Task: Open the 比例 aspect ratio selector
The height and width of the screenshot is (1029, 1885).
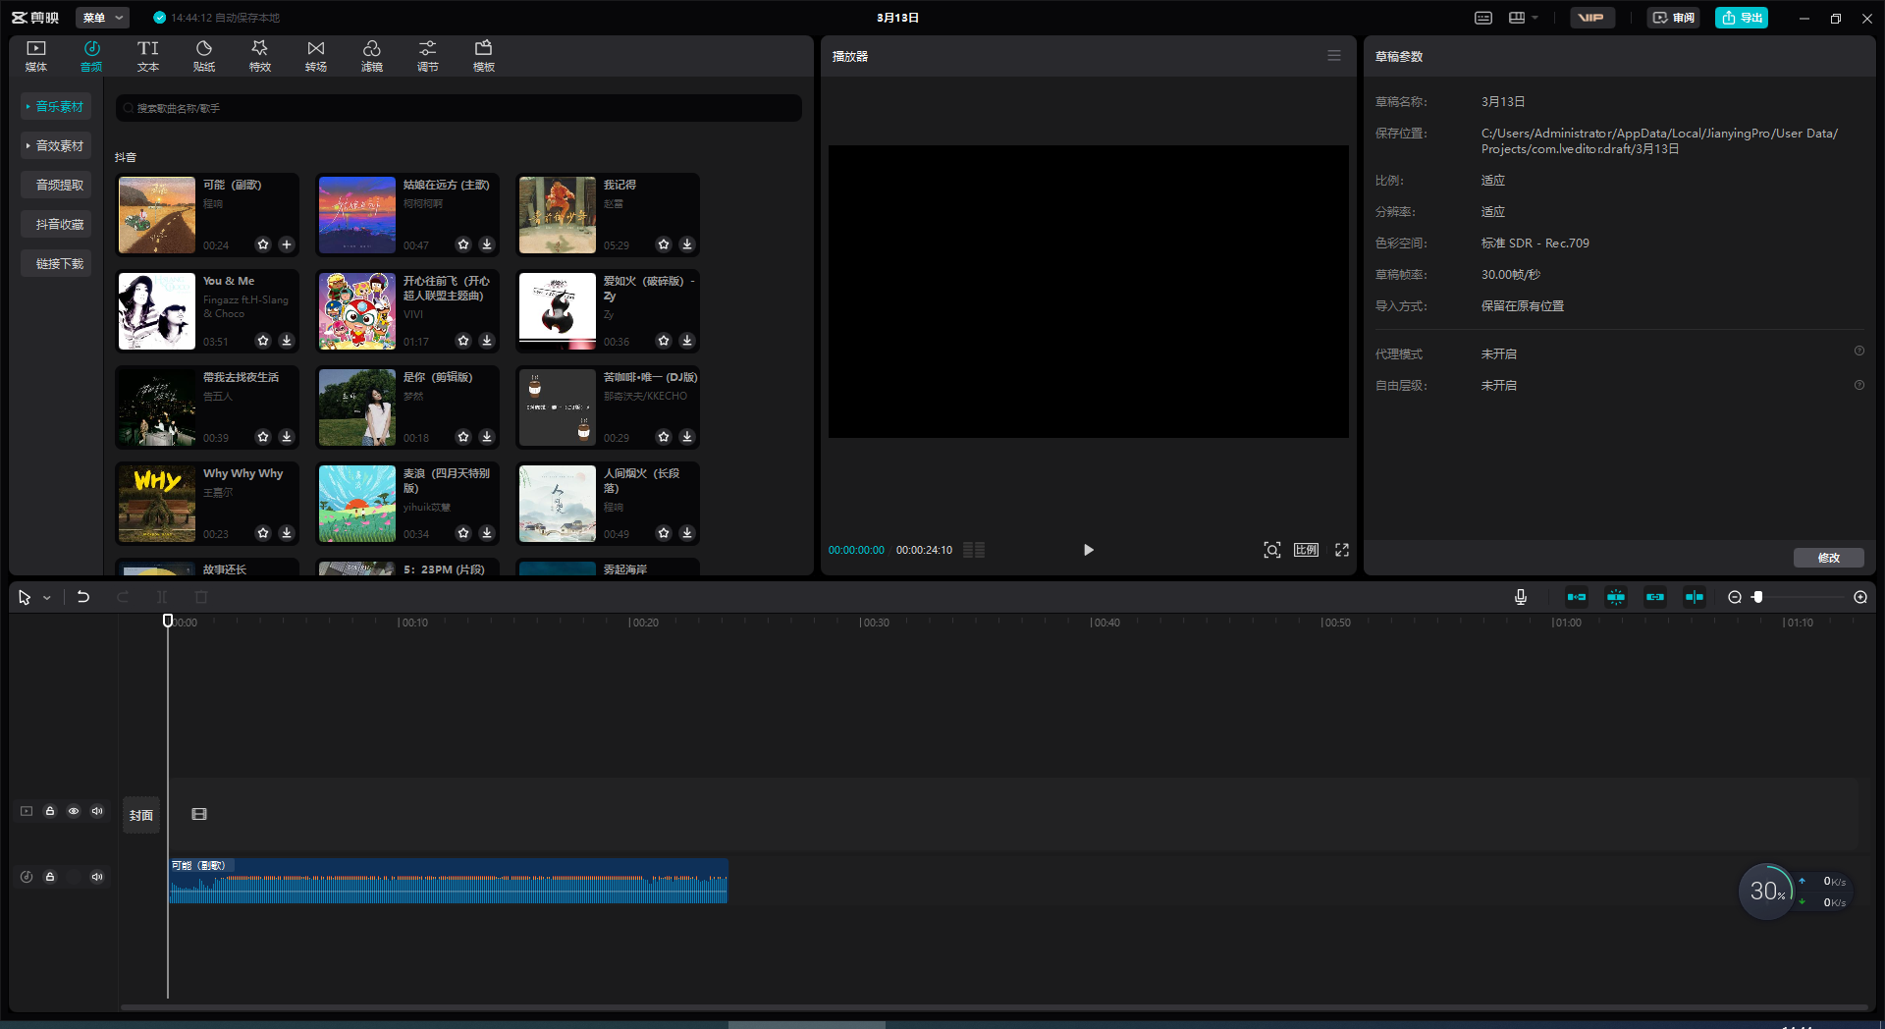Action: point(1307,550)
